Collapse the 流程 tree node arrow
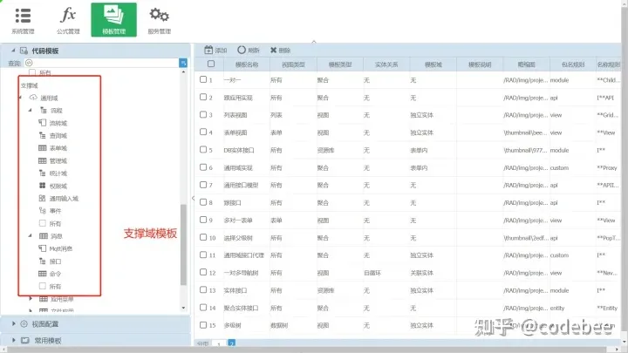The width and height of the screenshot is (628, 353). (x=30, y=110)
